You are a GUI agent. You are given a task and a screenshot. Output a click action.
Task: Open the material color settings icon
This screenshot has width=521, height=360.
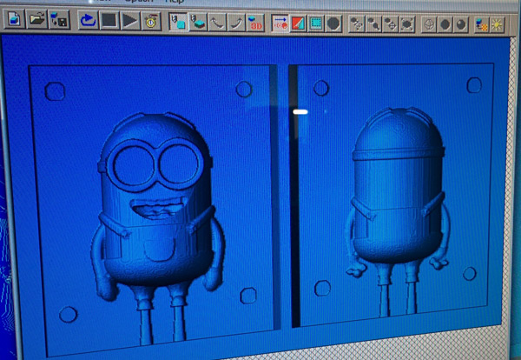pos(481,25)
